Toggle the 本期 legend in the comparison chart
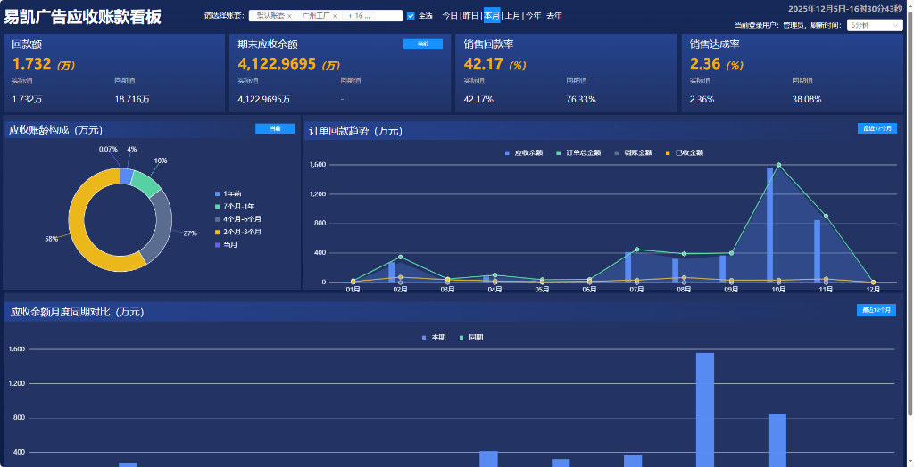 click(x=434, y=337)
